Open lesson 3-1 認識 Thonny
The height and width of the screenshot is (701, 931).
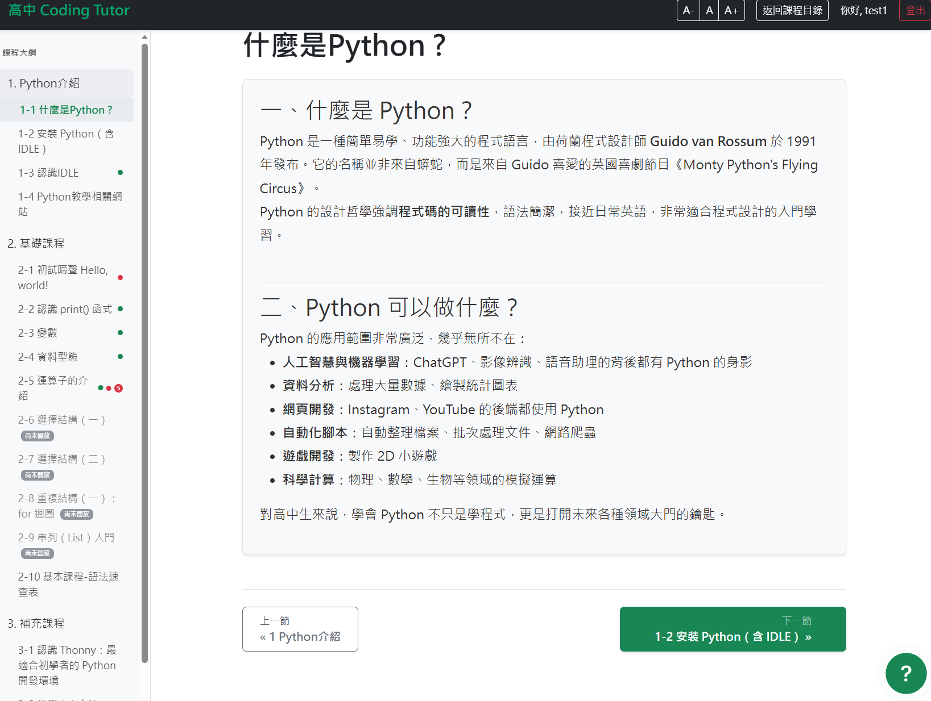point(67,665)
